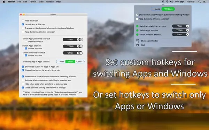Toggle Hide dock icon checkbox
209x130 pixels.
23,20
